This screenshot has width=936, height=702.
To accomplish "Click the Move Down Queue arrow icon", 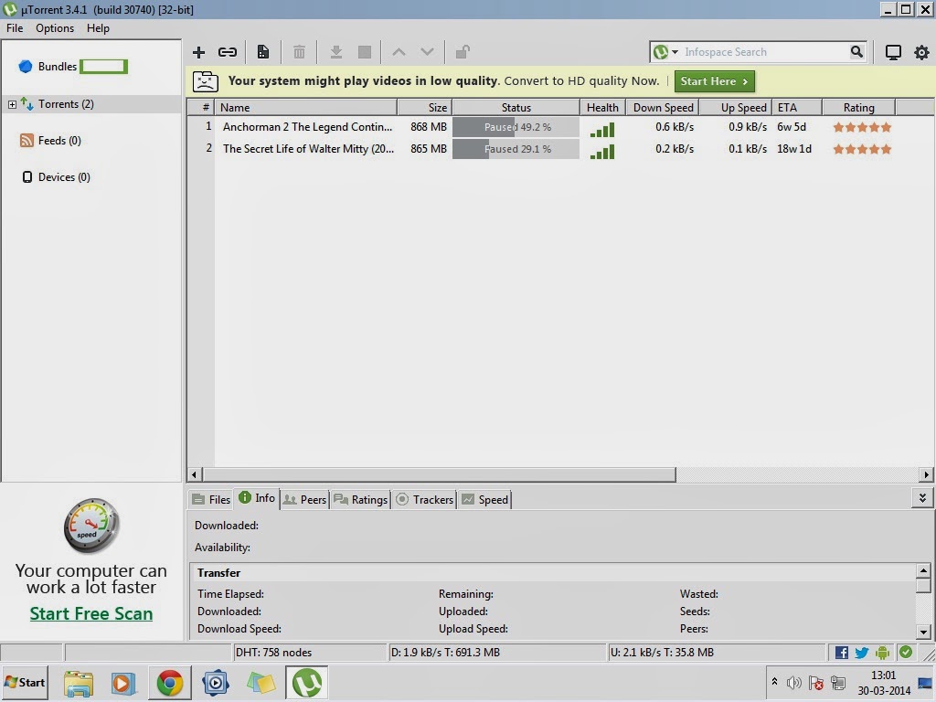I will coord(426,52).
